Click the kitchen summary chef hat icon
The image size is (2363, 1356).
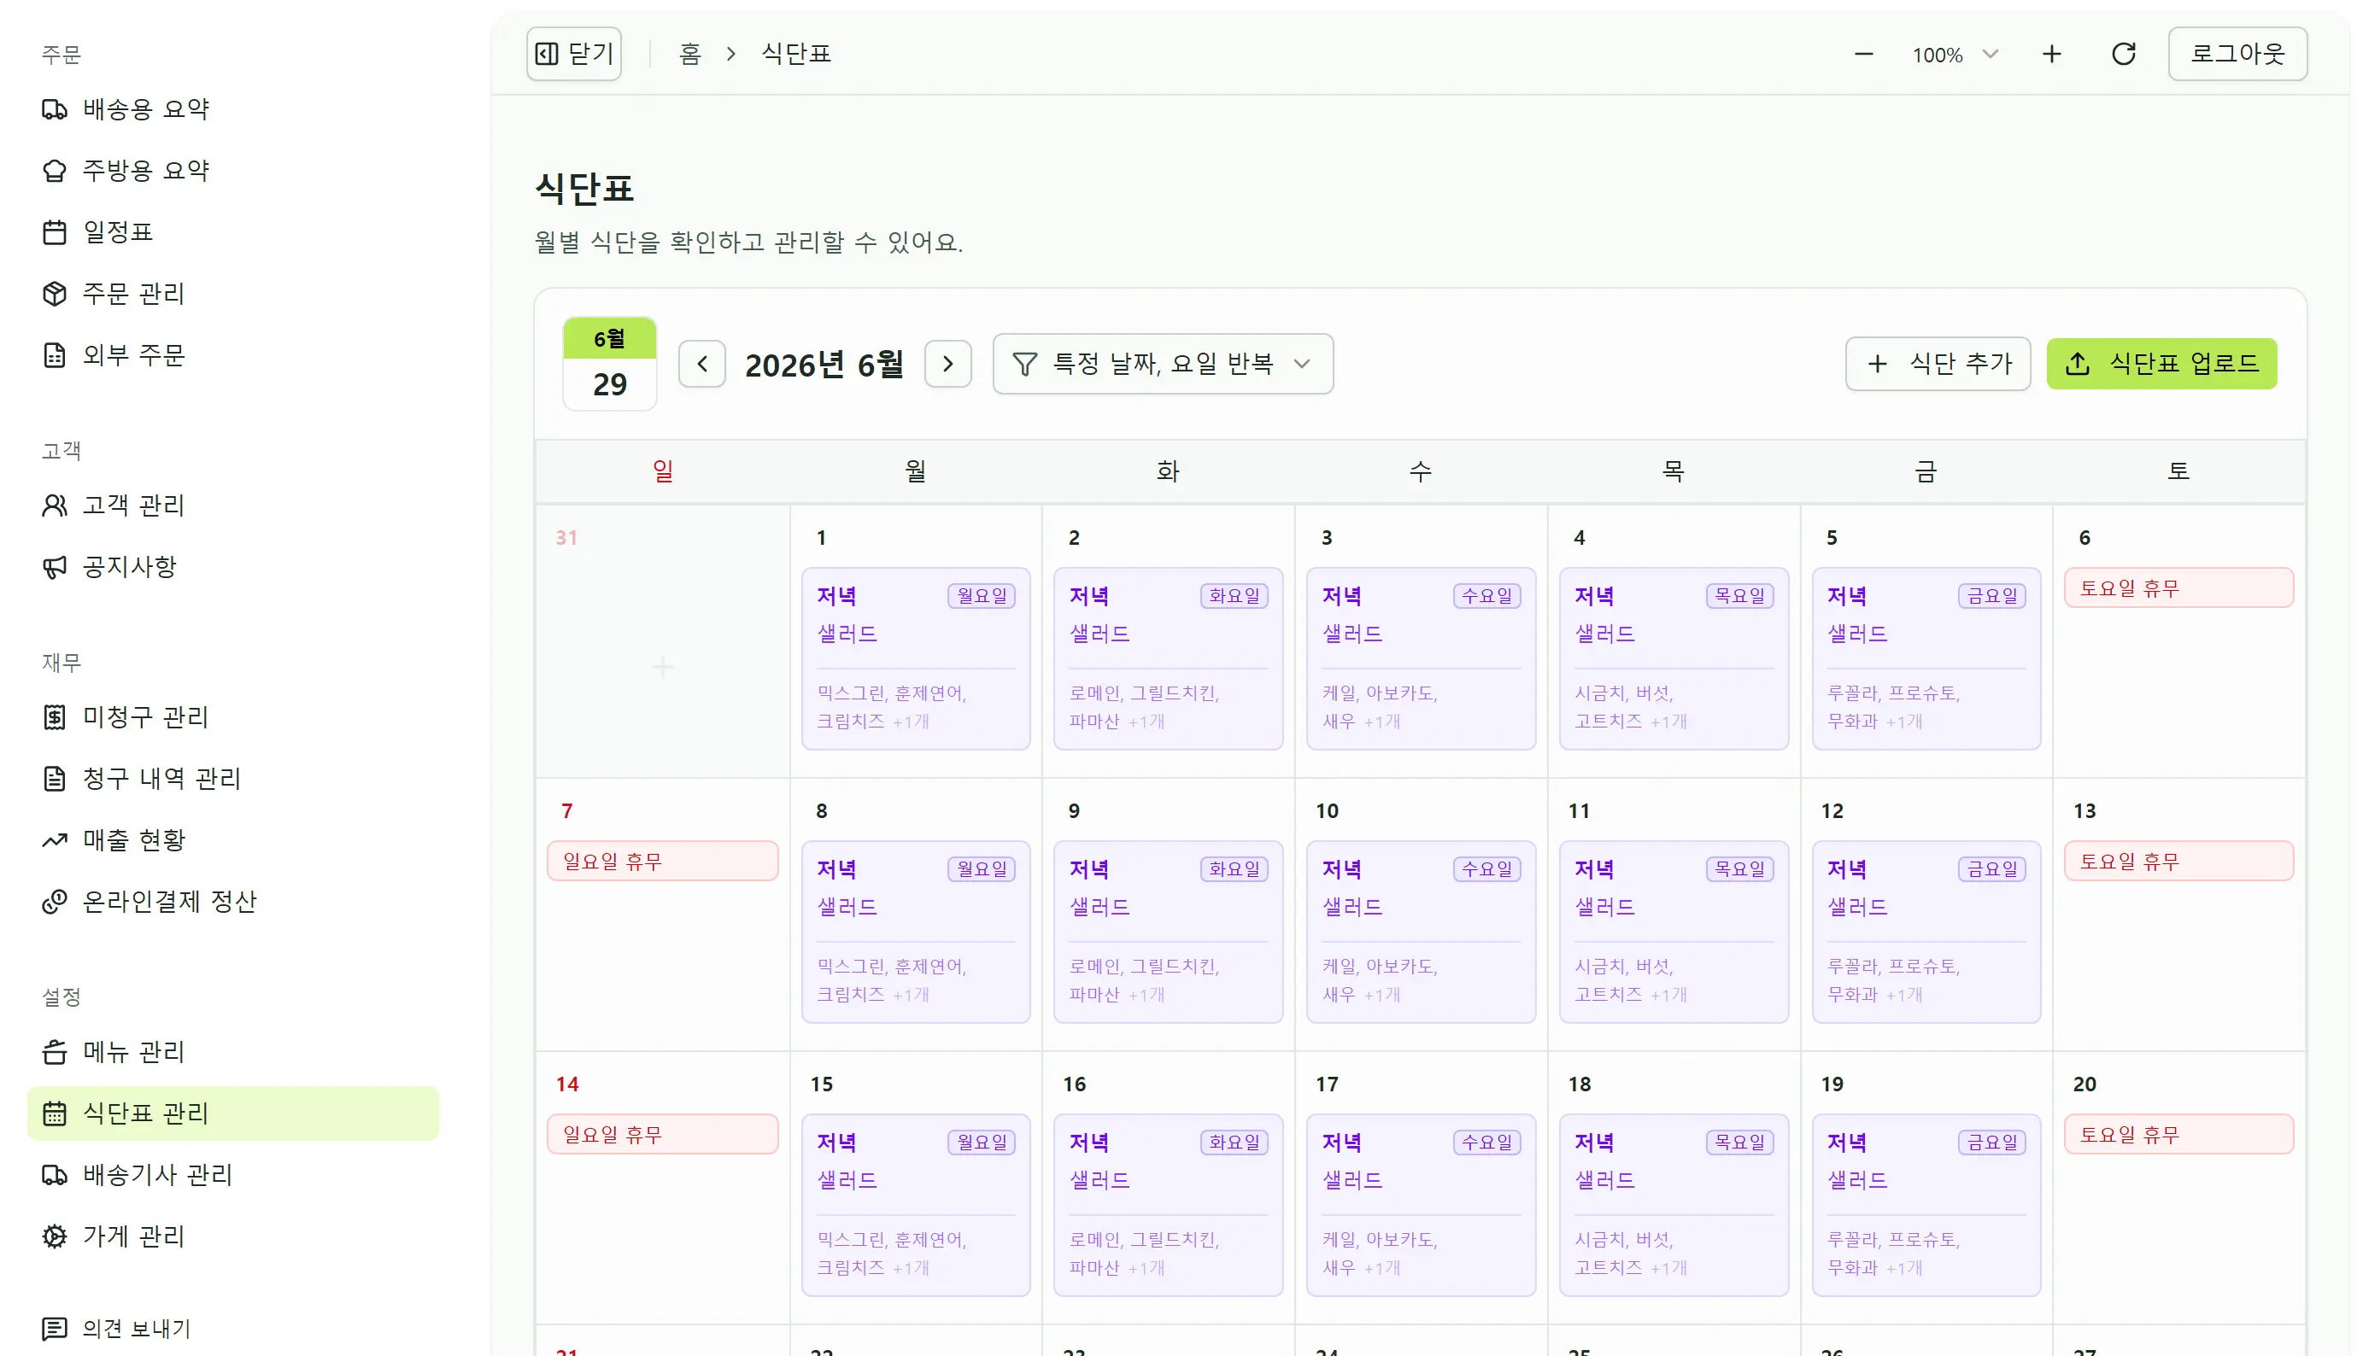(54, 171)
